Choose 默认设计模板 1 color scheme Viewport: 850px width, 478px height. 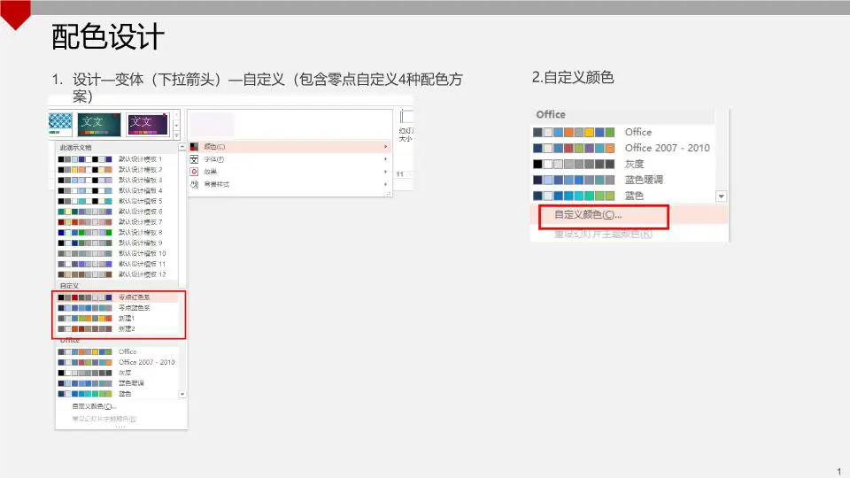pos(117,159)
